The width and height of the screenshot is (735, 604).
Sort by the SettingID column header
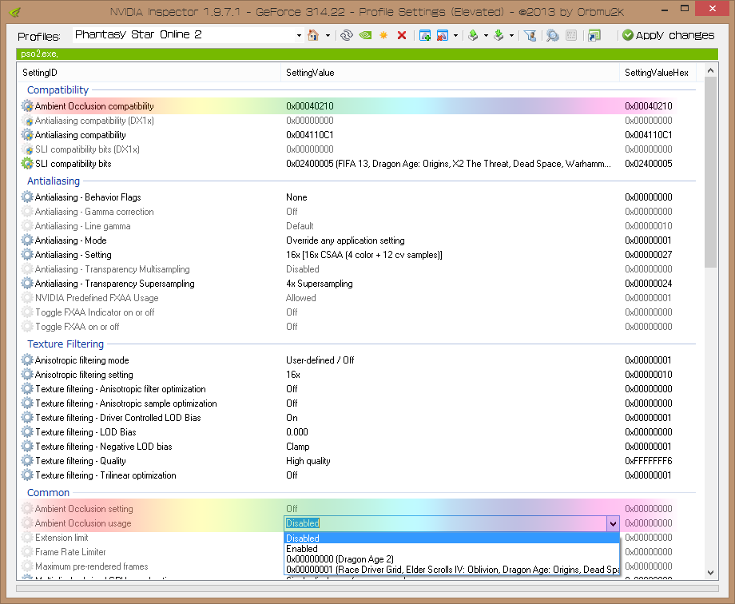[x=149, y=73]
